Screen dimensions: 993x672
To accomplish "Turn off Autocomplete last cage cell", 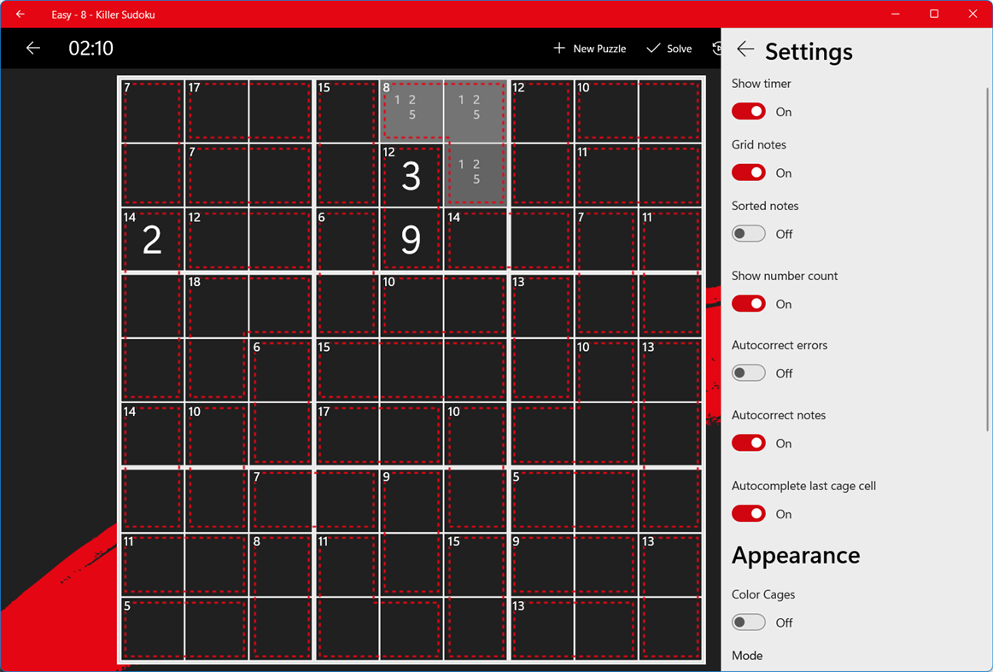I will click(x=749, y=513).
